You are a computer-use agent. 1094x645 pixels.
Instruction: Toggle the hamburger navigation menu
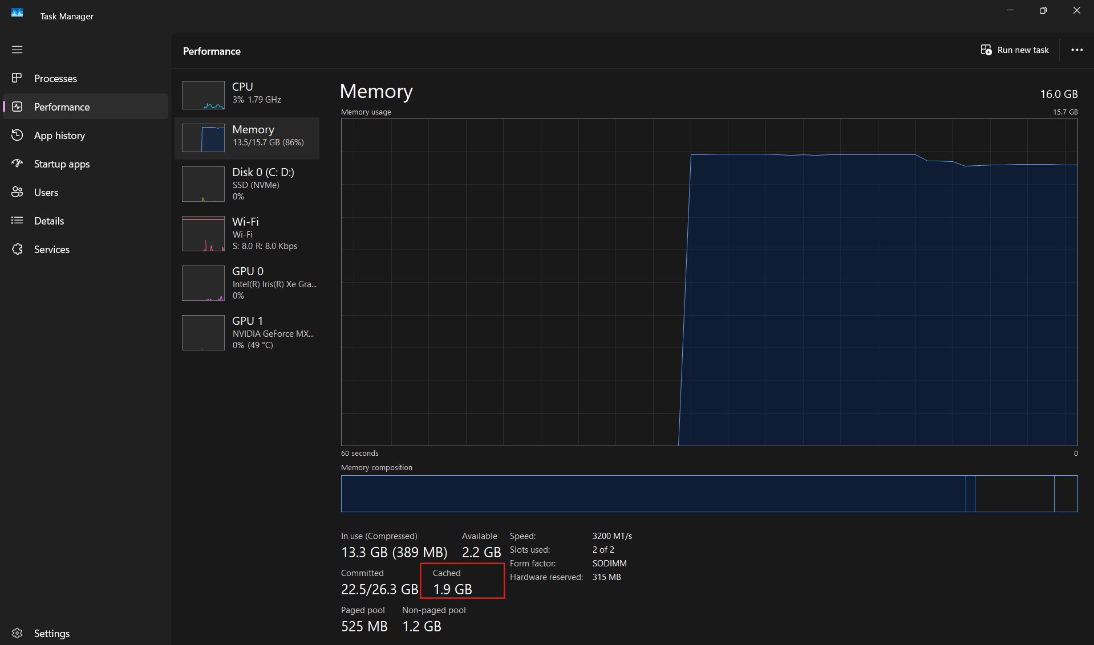pos(17,50)
